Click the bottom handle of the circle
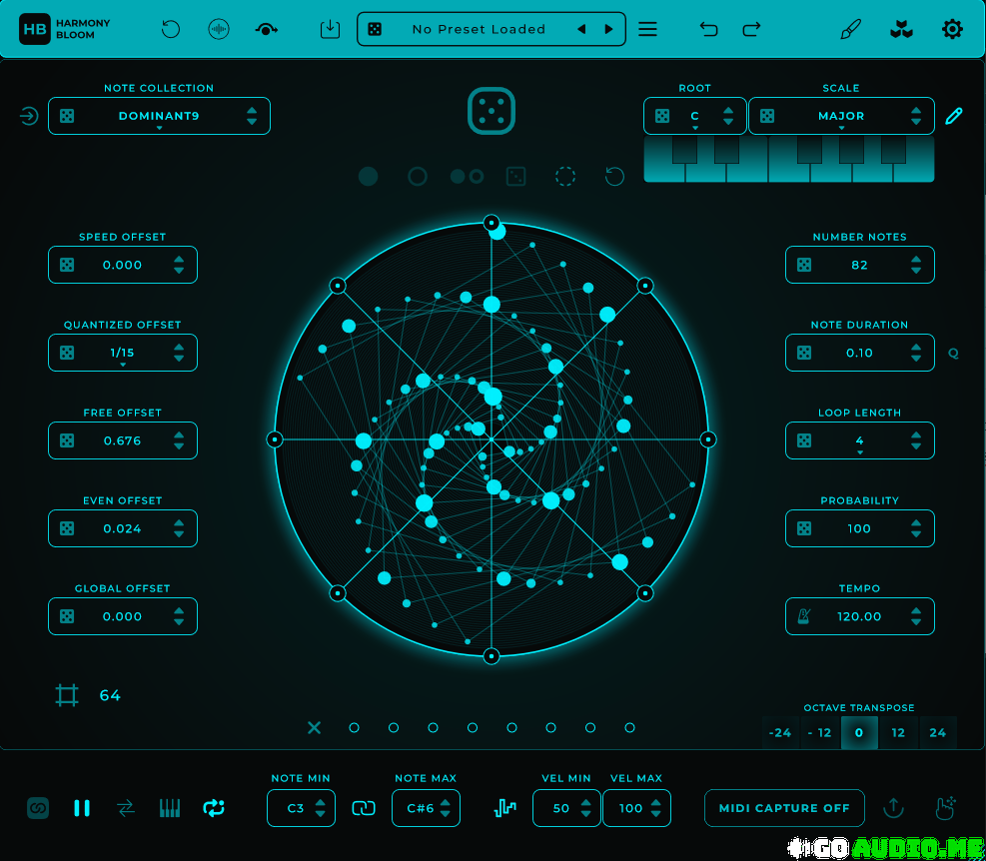The width and height of the screenshot is (986, 861). [492, 656]
